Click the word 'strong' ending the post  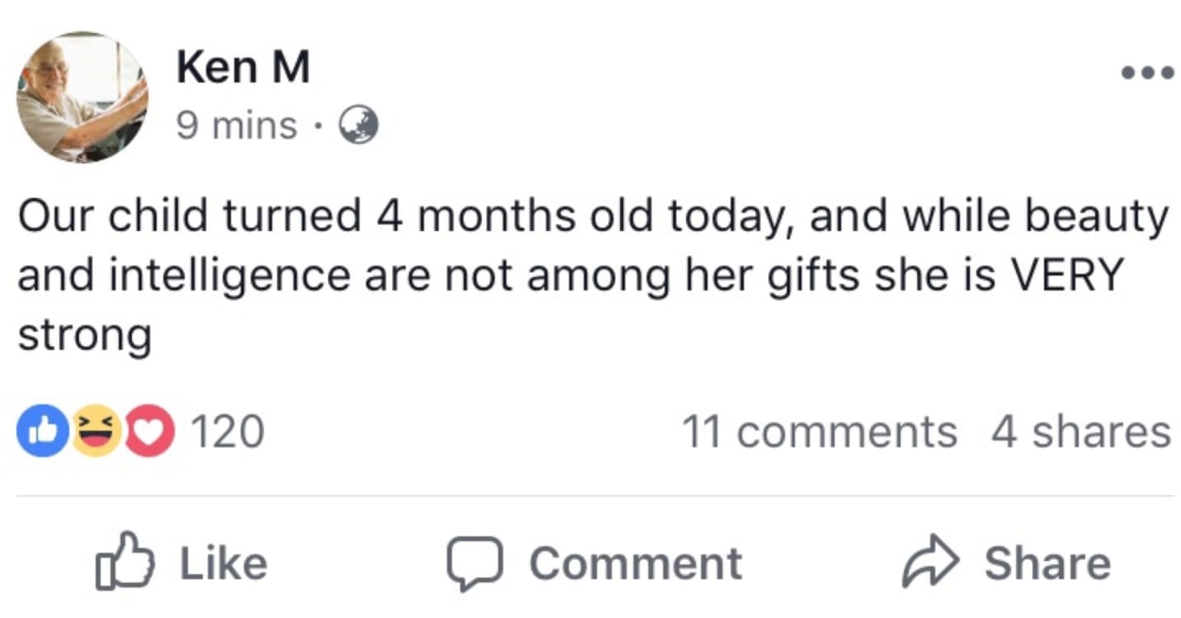click(x=84, y=336)
